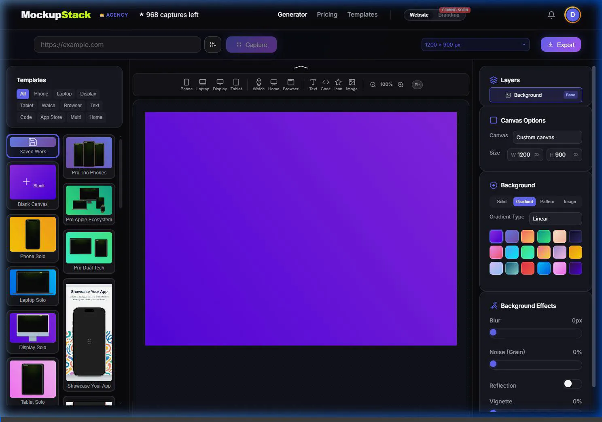Click the URL input field
The height and width of the screenshot is (422, 602).
117,45
